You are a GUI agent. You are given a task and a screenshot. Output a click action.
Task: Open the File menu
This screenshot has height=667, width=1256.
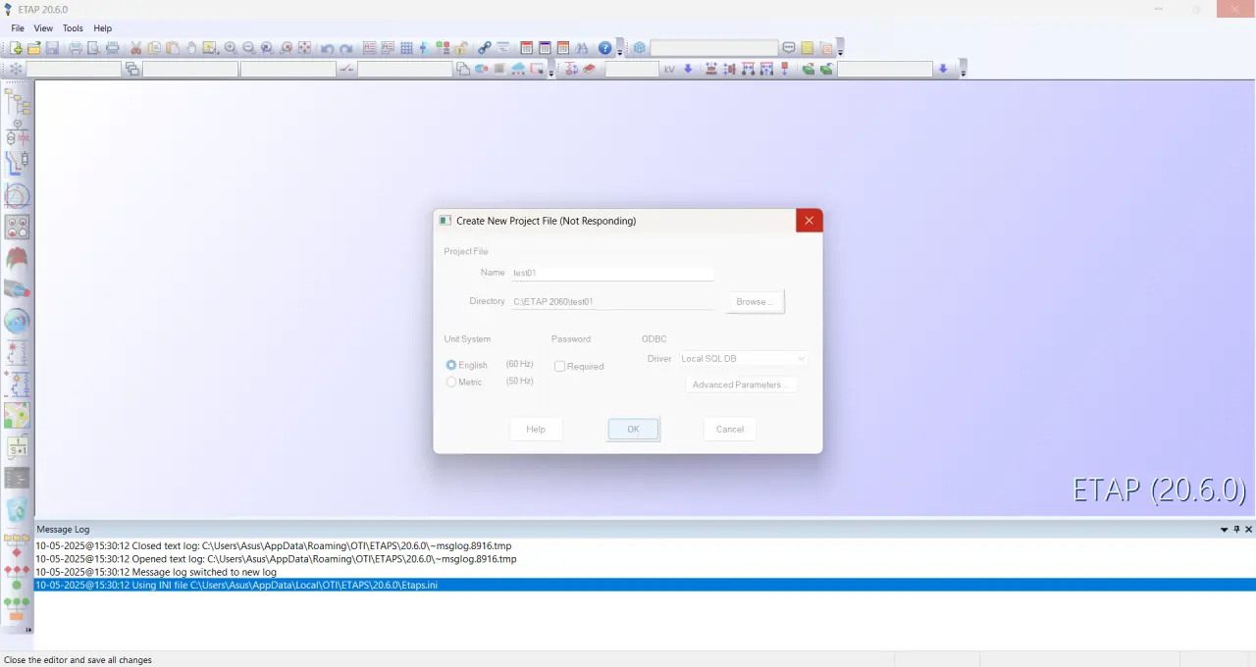pos(18,28)
